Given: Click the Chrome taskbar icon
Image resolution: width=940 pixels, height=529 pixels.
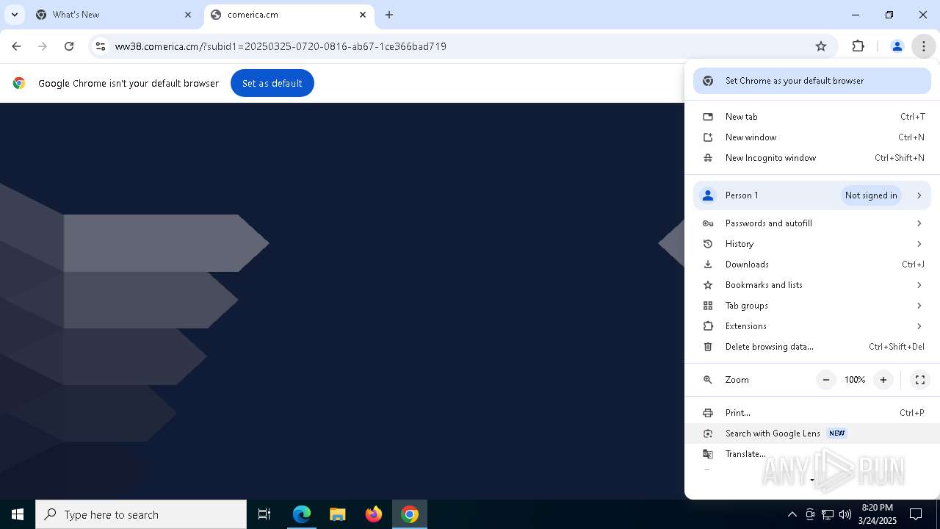Looking at the screenshot, I should pos(410,514).
